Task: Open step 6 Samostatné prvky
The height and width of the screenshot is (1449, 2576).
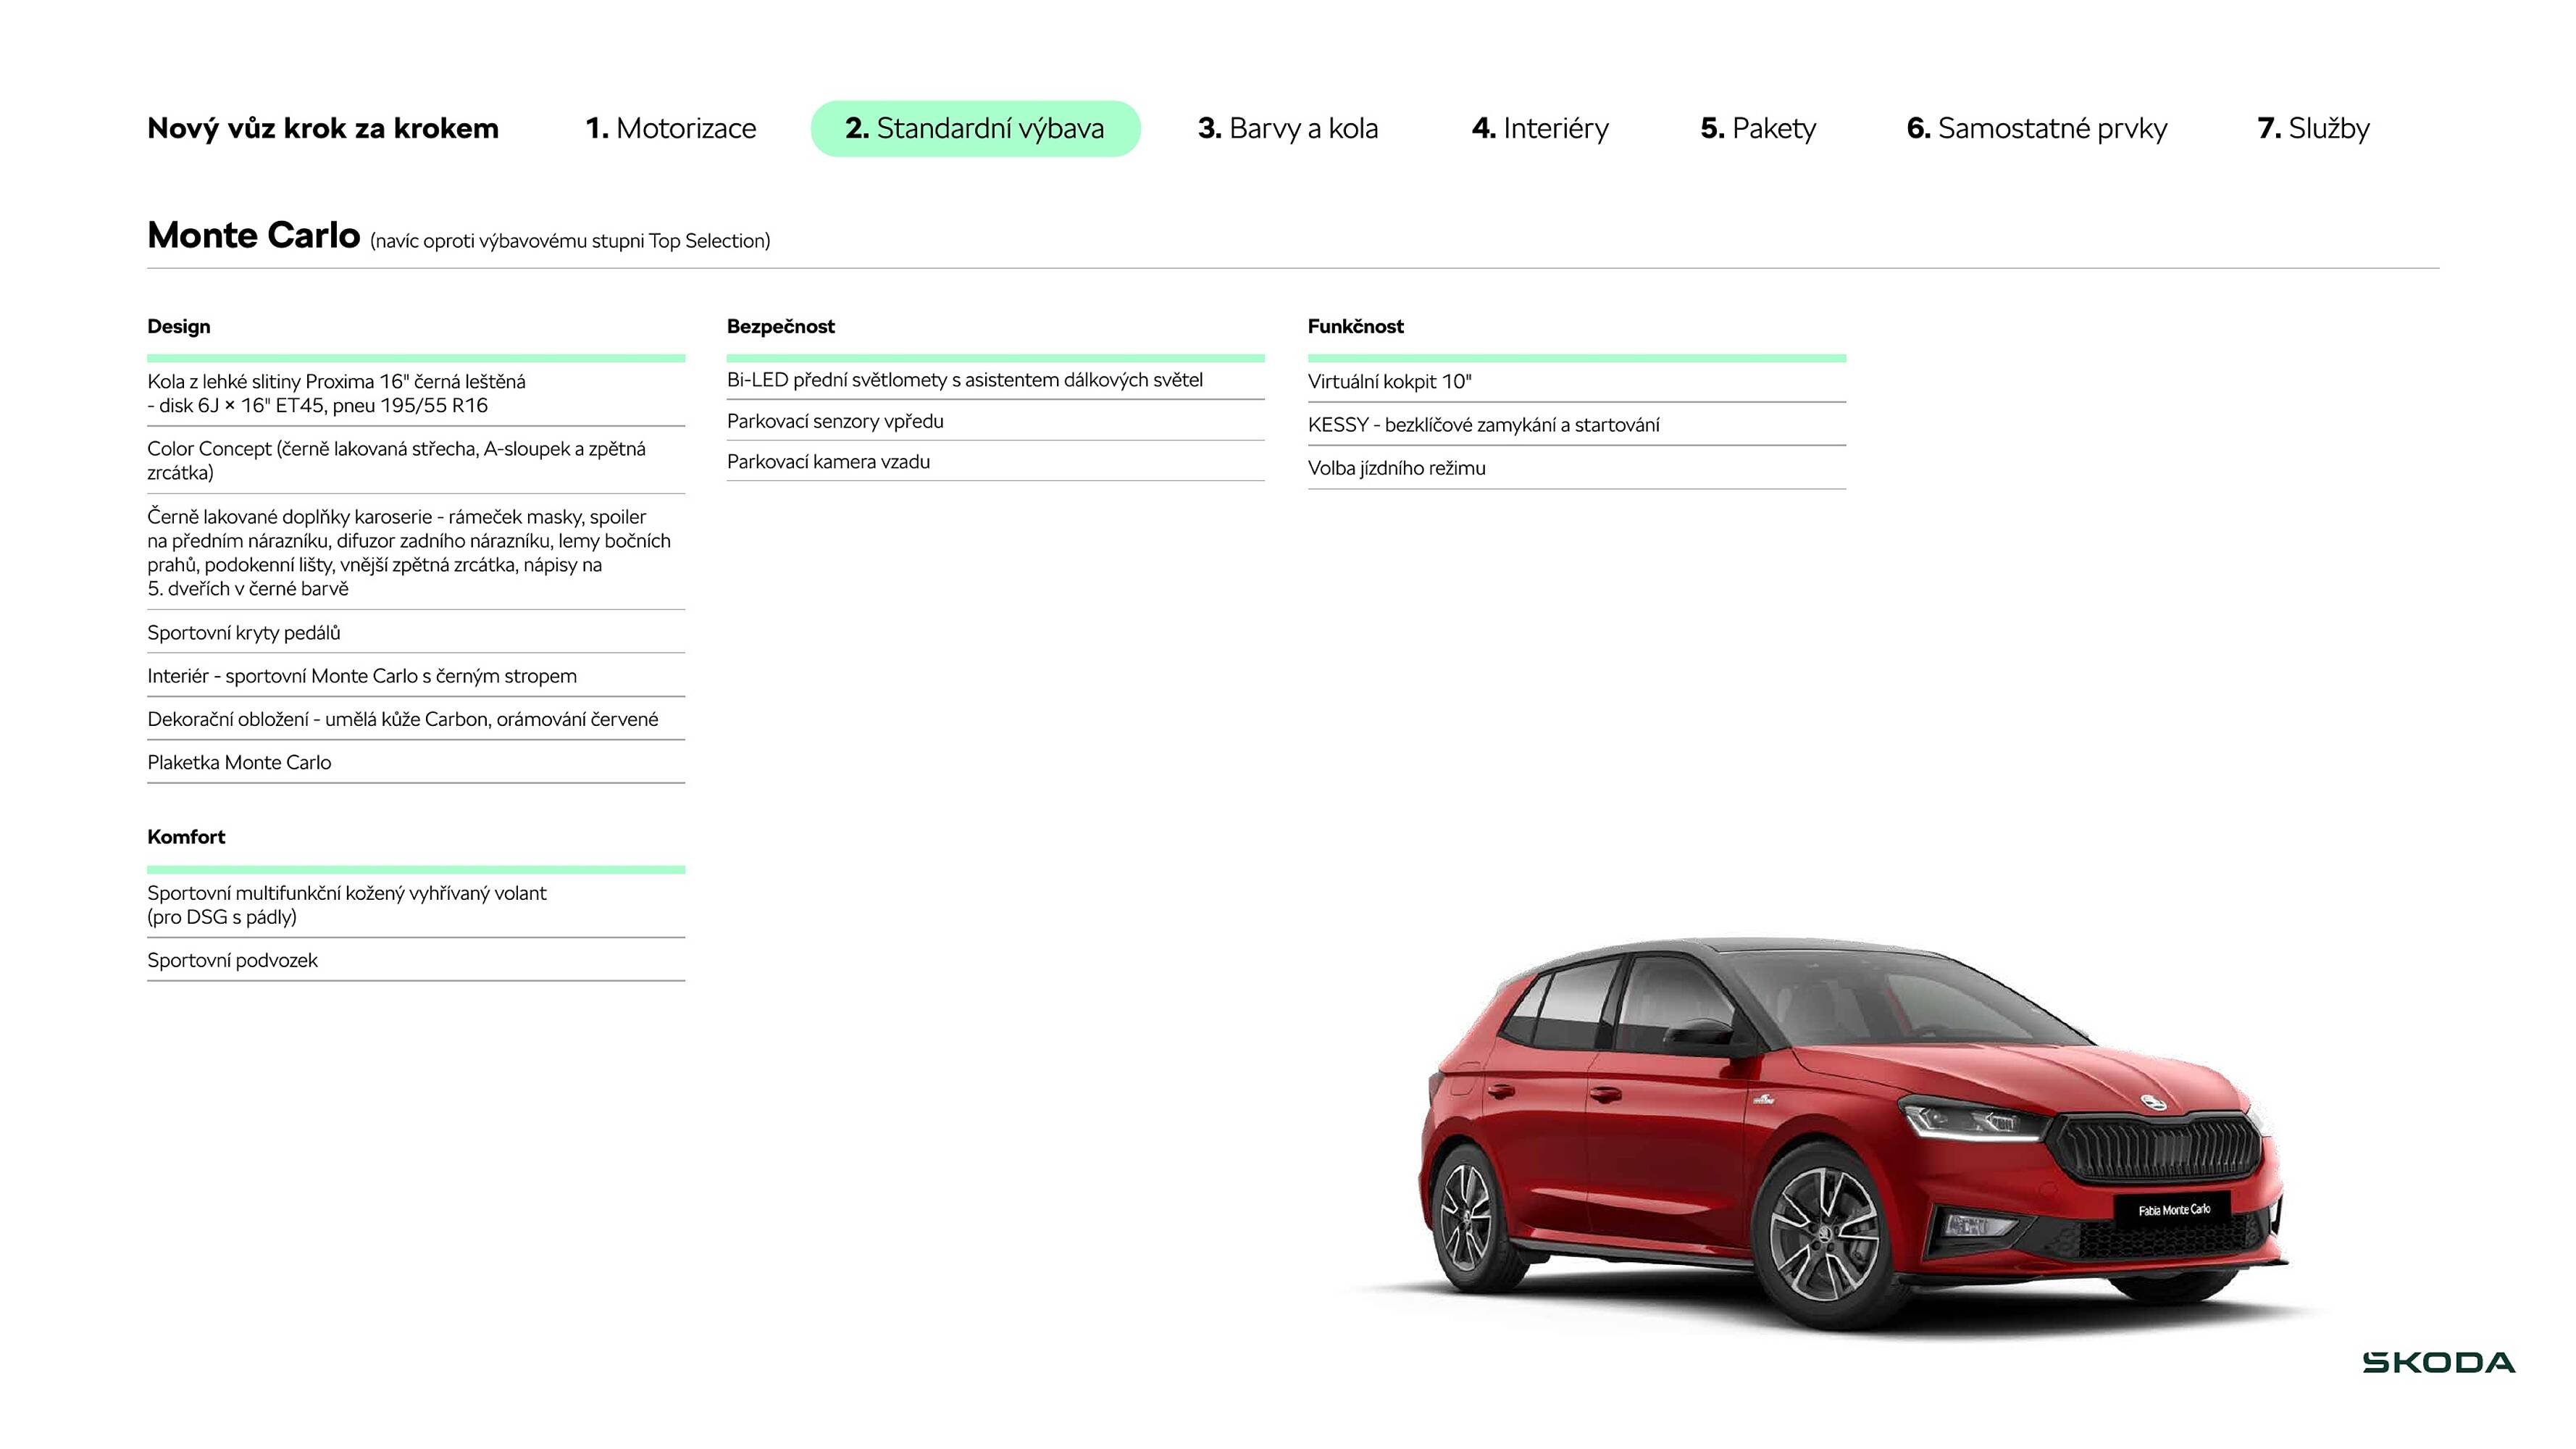Action: tap(2037, 128)
